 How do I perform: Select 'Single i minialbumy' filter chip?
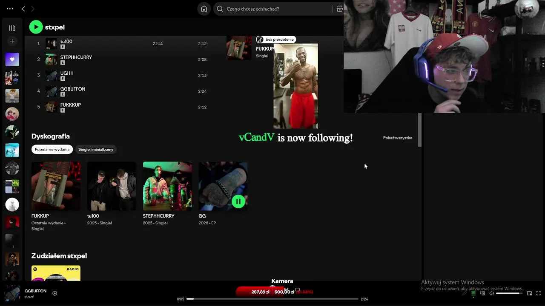click(96, 150)
